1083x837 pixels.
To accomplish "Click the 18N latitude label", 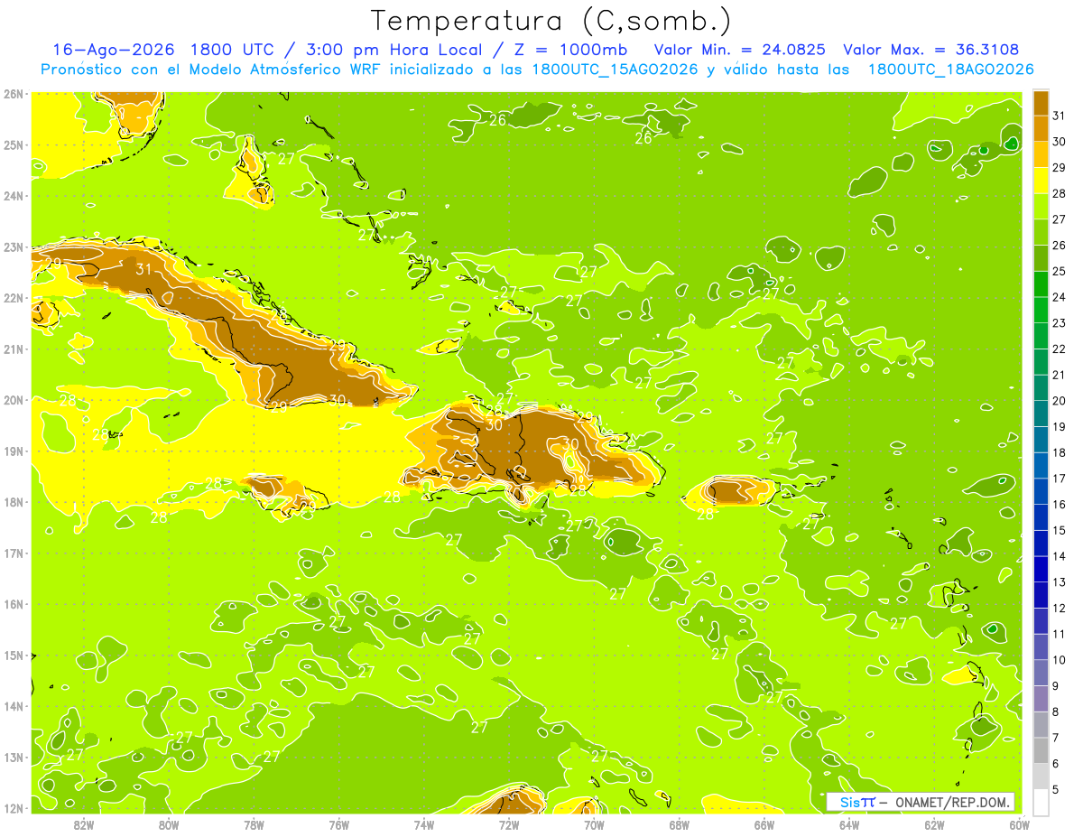I will 14,502.
